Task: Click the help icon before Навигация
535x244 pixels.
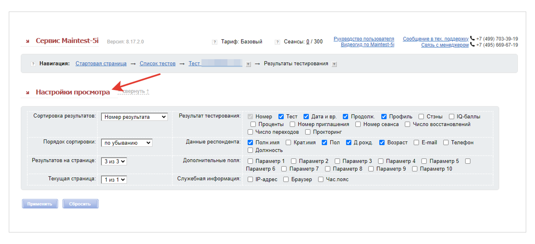Action: pyautogui.click(x=33, y=64)
